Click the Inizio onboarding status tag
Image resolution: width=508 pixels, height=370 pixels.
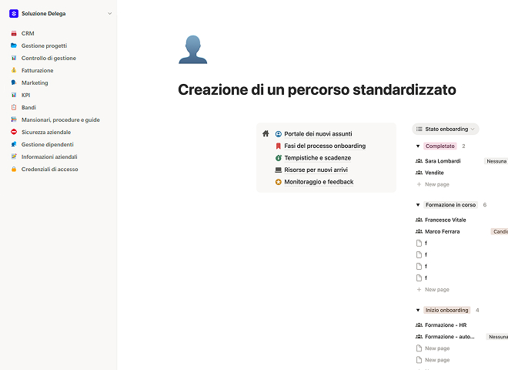446,311
